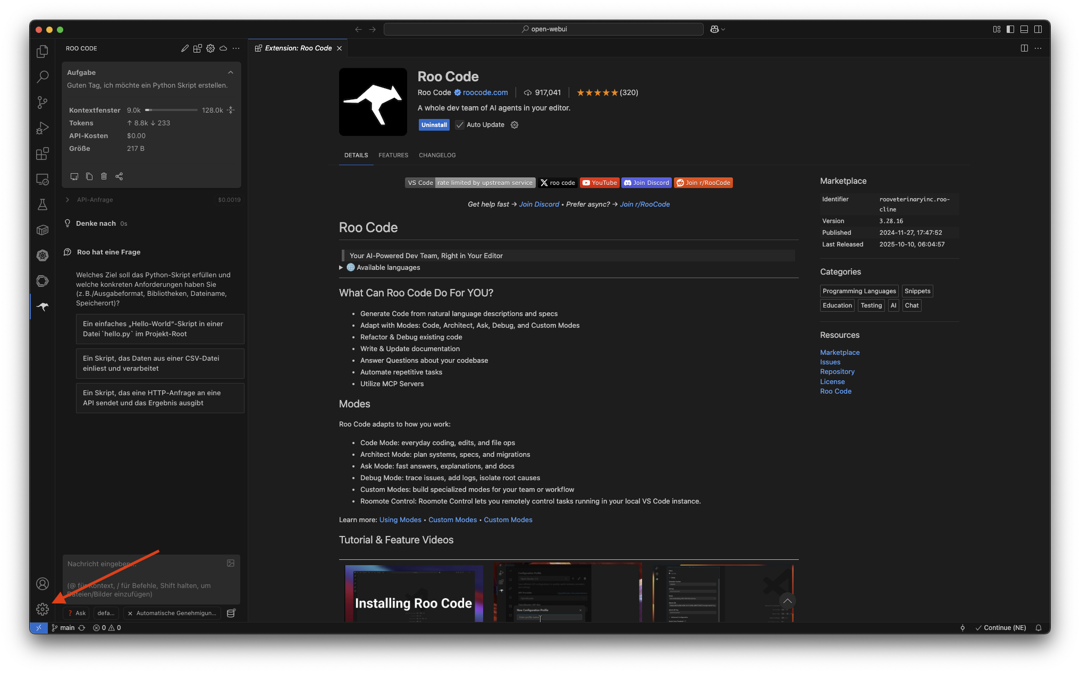Switch to the CHANGELOG tab
Screen dimensions: 1080x673
(437, 155)
